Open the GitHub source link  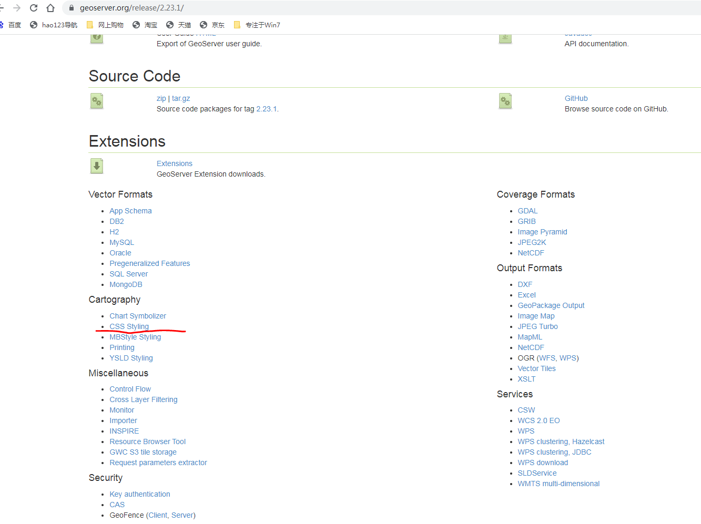coord(576,98)
